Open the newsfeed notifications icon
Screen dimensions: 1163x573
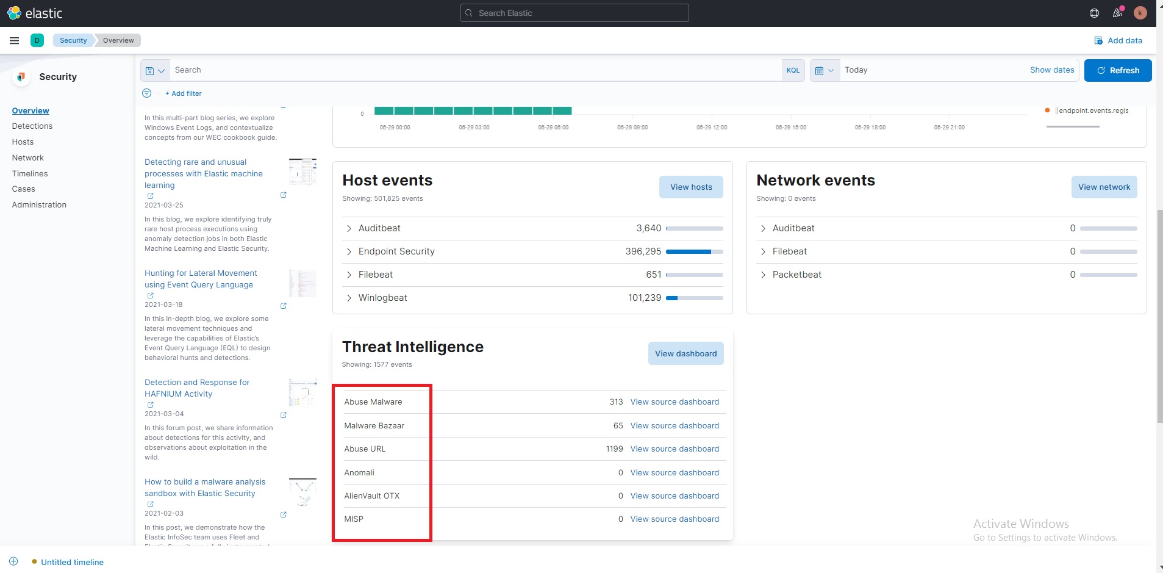tap(1117, 13)
